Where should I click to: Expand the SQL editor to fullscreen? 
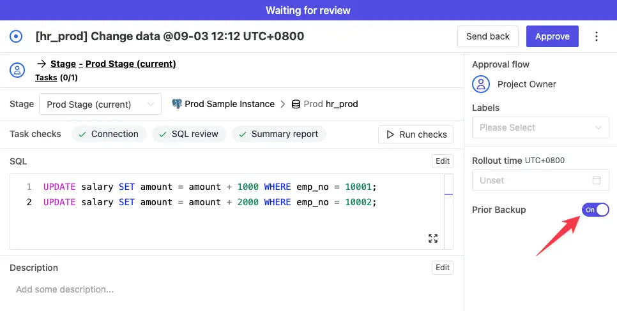pos(433,238)
